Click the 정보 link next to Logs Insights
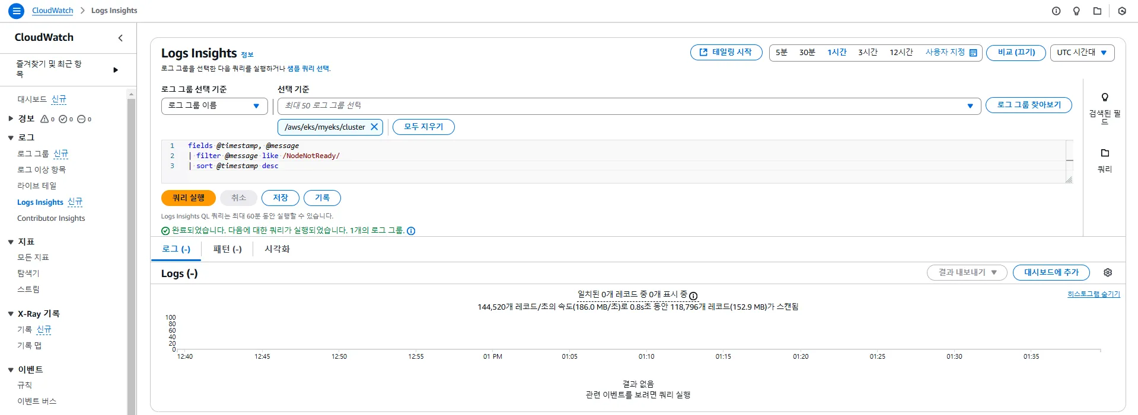Image resolution: width=1138 pixels, height=415 pixels. pyautogui.click(x=247, y=54)
